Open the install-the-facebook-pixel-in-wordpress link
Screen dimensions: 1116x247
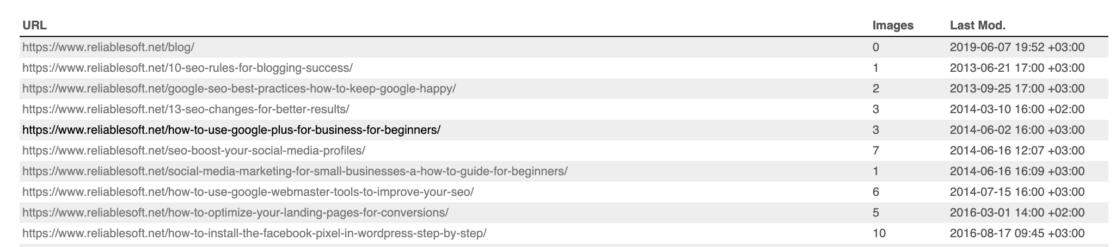[x=254, y=233]
